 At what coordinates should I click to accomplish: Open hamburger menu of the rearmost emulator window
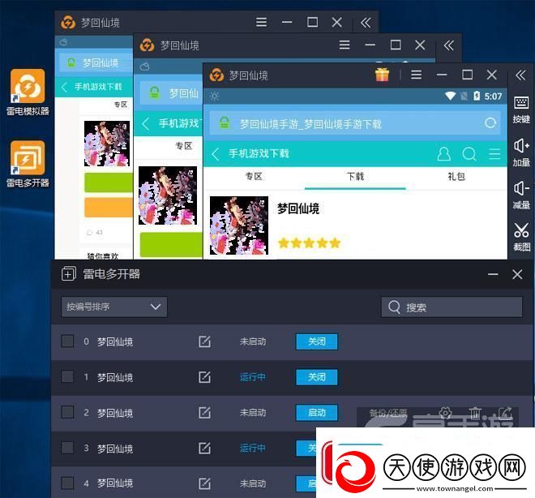(x=261, y=22)
